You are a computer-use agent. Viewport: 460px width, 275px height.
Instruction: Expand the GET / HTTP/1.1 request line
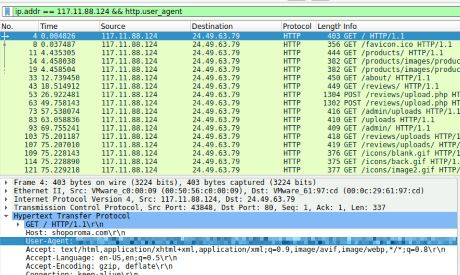click(x=18, y=224)
